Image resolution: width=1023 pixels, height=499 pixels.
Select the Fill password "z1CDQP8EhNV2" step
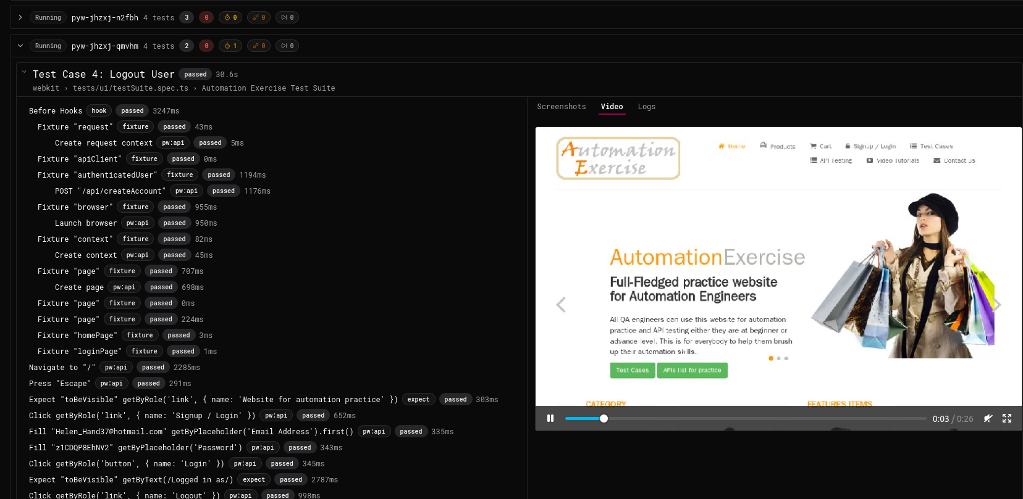[x=185, y=448]
